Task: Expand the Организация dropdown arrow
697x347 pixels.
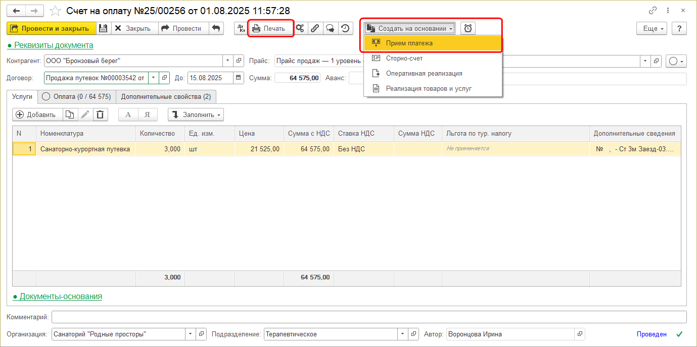Action: coord(190,334)
